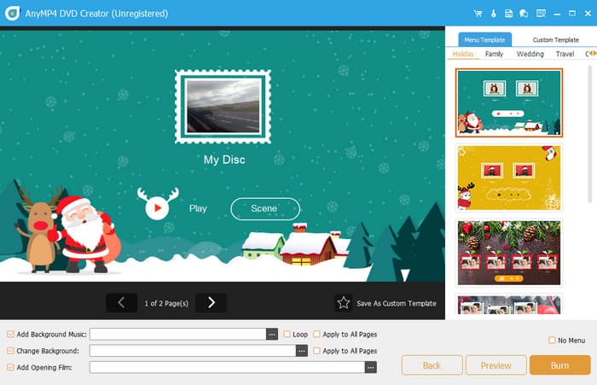Screen dimensions: 597x385
Task: Browse for background music file
Action: [272, 335]
